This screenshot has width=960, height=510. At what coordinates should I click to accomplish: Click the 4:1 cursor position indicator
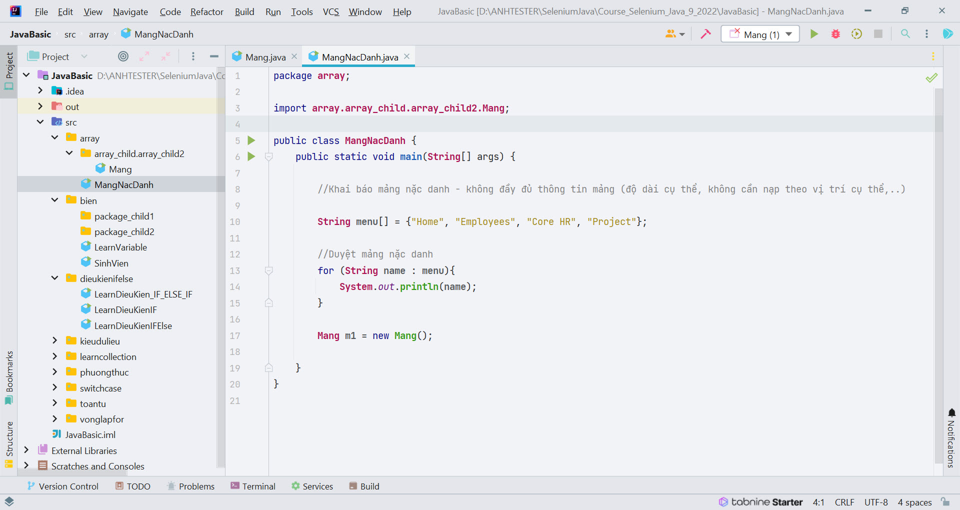tap(818, 502)
